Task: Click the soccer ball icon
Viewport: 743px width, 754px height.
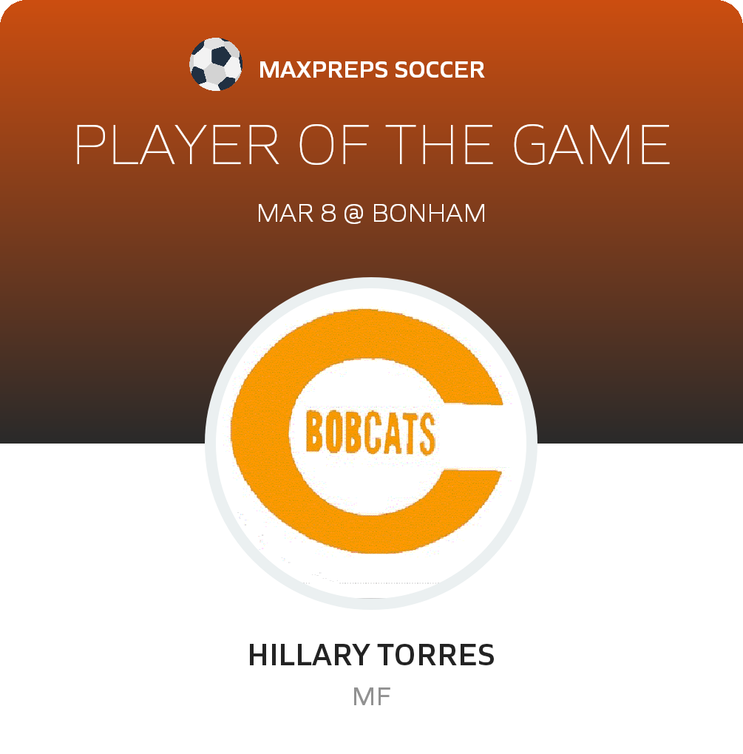Action: pos(216,65)
